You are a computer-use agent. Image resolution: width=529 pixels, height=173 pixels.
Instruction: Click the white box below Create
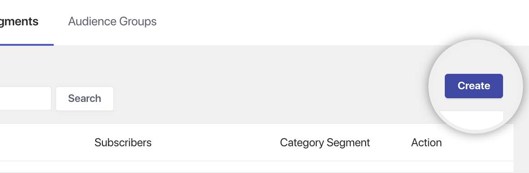(472, 116)
